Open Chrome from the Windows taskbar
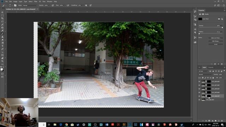 pos(66,125)
